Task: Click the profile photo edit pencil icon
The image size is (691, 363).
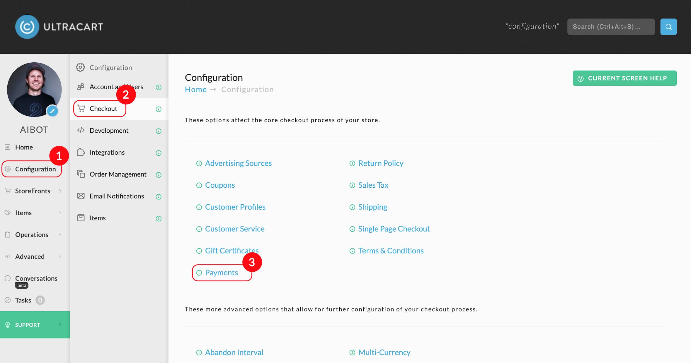Action: [x=52, y=111]
